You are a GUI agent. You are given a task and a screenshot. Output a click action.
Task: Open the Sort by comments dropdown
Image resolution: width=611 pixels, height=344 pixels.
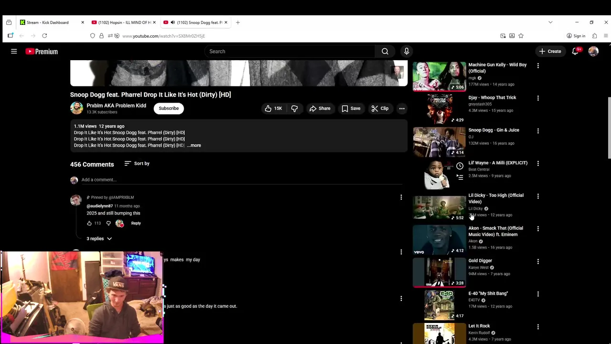coord(137,163)
